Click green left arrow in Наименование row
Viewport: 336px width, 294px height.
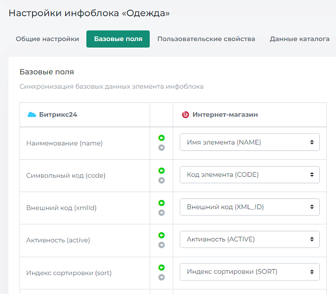pos(161,138)
